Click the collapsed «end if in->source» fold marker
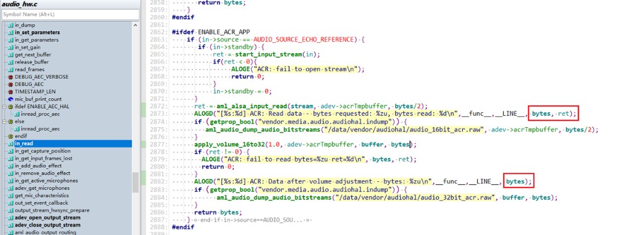This screenshot has height=235, width=617. click(x=252, y=220)
